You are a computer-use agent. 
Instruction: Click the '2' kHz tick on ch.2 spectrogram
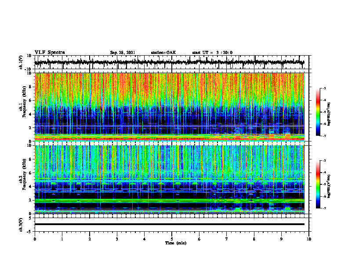pos(31,200)
